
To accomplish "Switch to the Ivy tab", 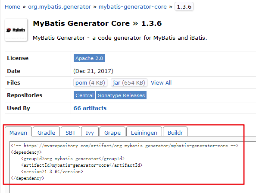I will tap(90, 132).
